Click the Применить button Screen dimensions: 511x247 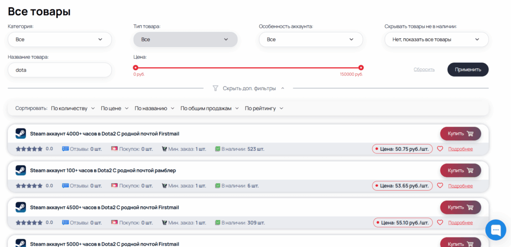468,70
